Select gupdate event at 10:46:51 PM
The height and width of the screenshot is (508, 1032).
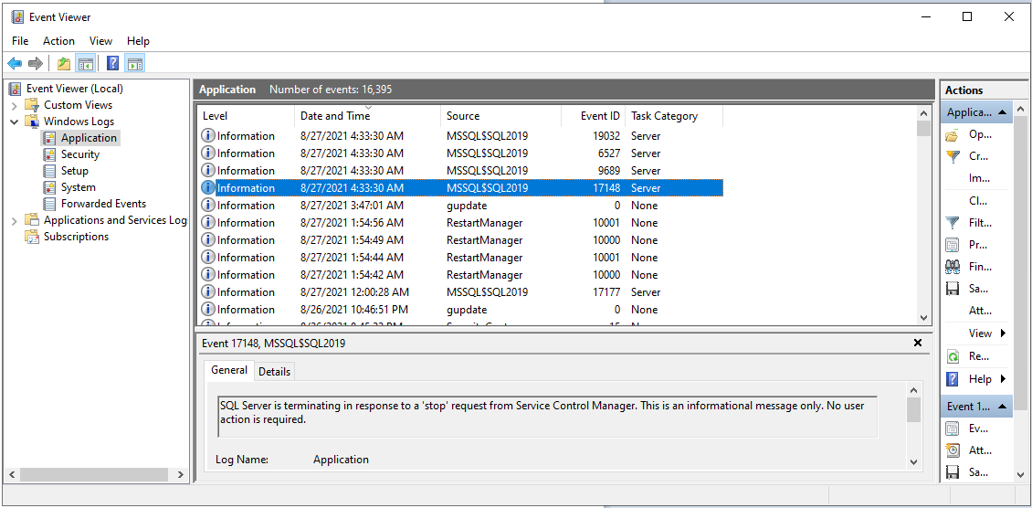pyautogui.click(x=460, y=309)
